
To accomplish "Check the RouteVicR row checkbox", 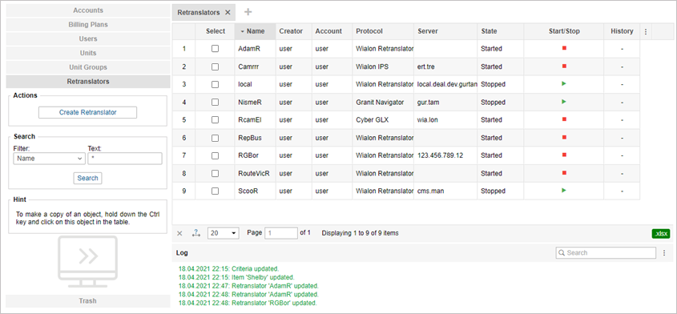I will 215,173.
